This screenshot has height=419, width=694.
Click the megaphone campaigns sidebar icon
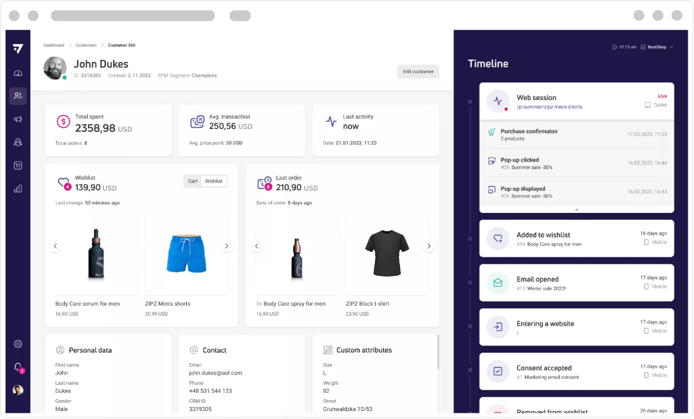click(x=18, y=119)
